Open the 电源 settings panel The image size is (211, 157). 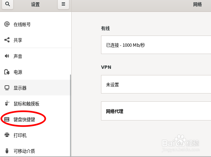point(35,72)
